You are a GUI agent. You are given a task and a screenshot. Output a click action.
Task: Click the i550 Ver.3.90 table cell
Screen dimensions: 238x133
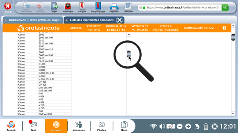click(55, 114)
